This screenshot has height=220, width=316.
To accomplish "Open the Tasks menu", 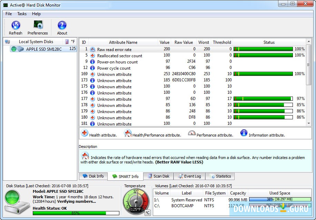I will tap(22, 14).
